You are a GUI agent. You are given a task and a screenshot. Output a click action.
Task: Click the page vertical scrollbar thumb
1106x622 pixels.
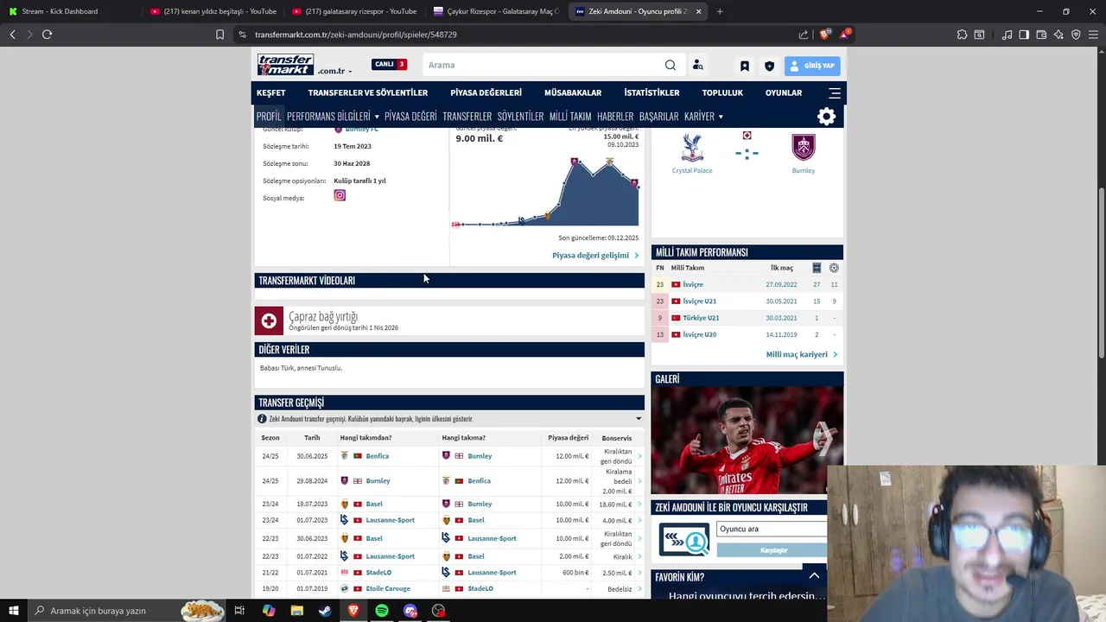tap(1101, 273)
